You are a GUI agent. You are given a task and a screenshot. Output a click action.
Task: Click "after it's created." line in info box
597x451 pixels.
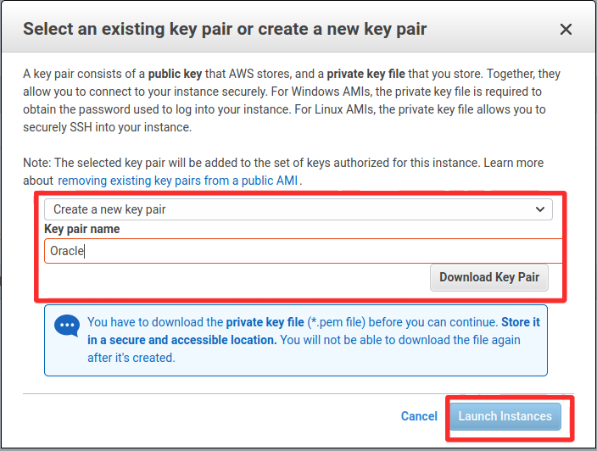[131, 358]
